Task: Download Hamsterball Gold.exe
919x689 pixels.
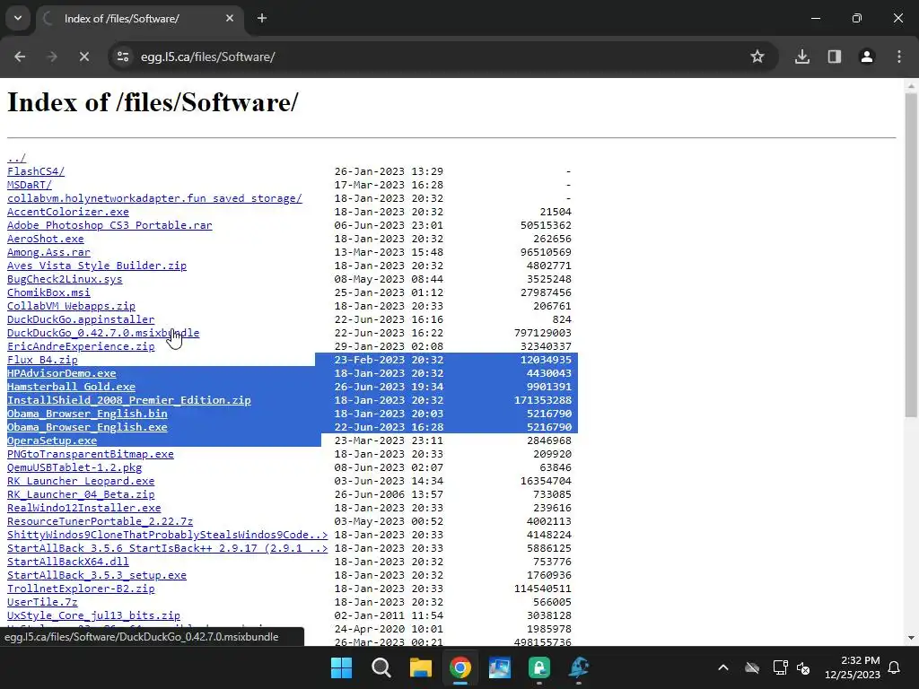Action: click(x=72, y=388)
